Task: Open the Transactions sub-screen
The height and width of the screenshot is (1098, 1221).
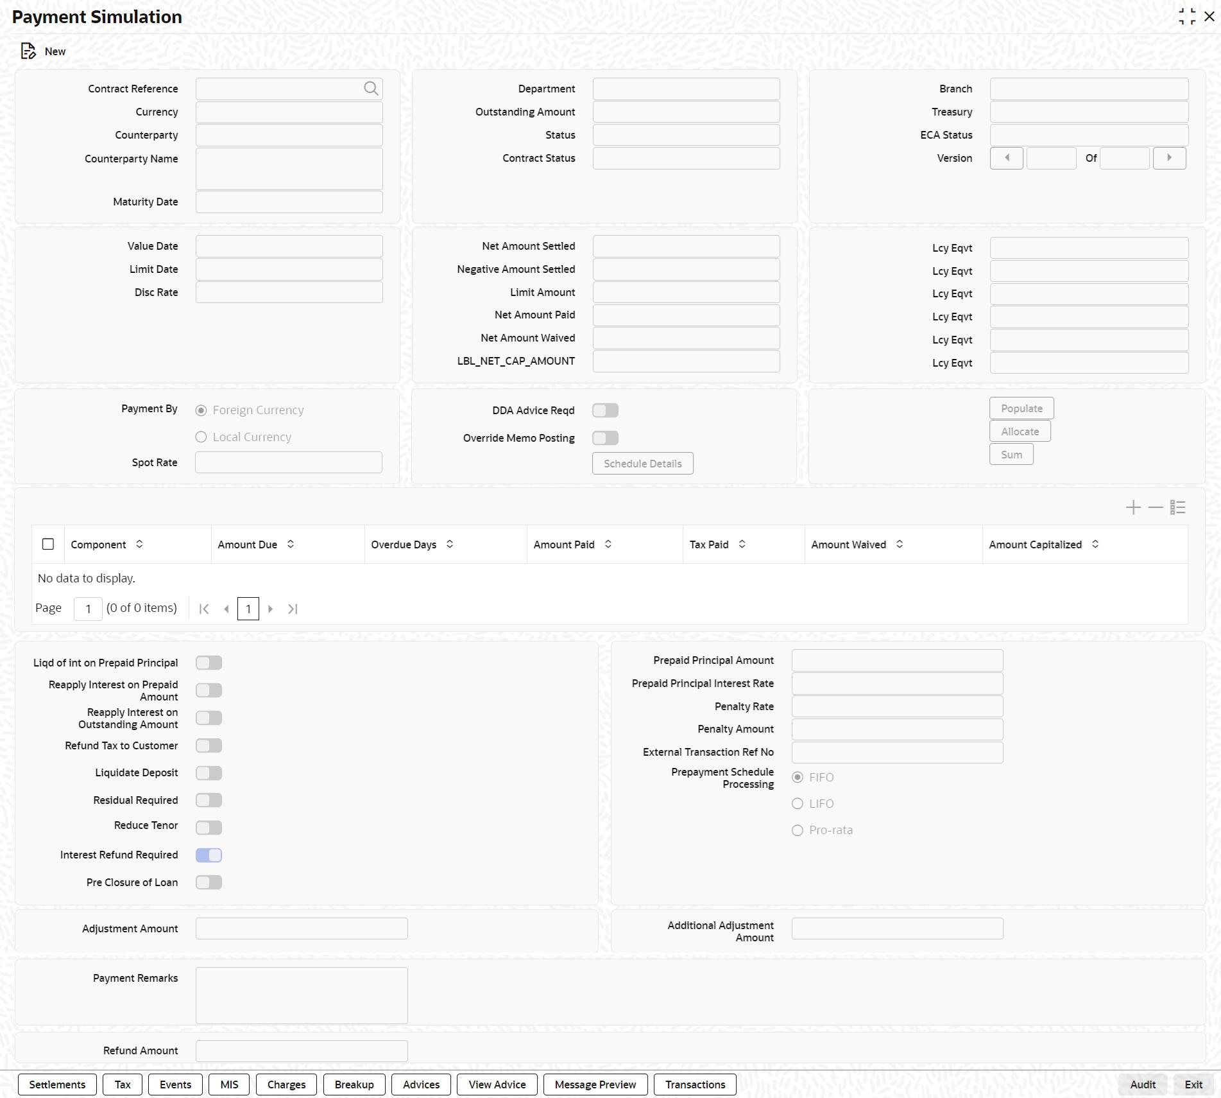Action: [695, 1085]
